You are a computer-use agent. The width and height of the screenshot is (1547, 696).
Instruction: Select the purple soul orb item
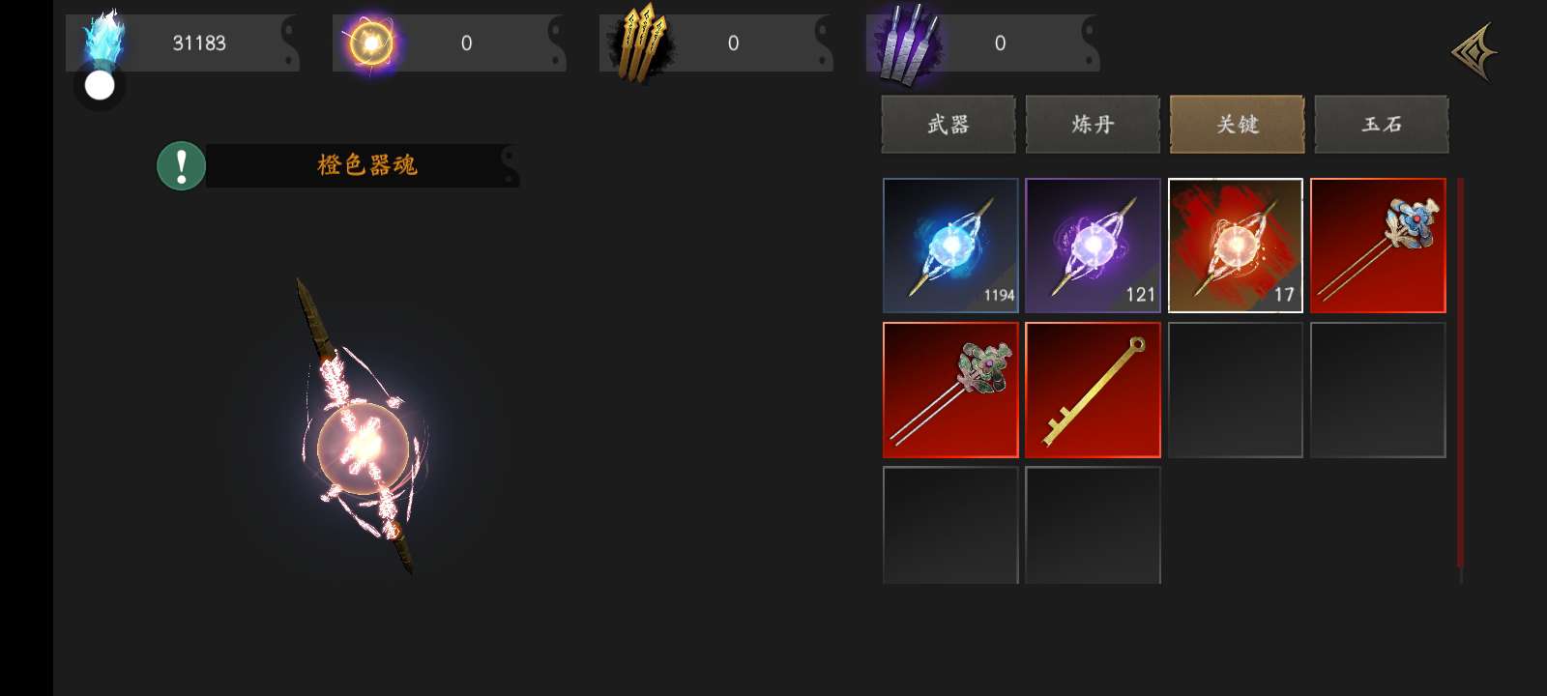point(1093,246)
